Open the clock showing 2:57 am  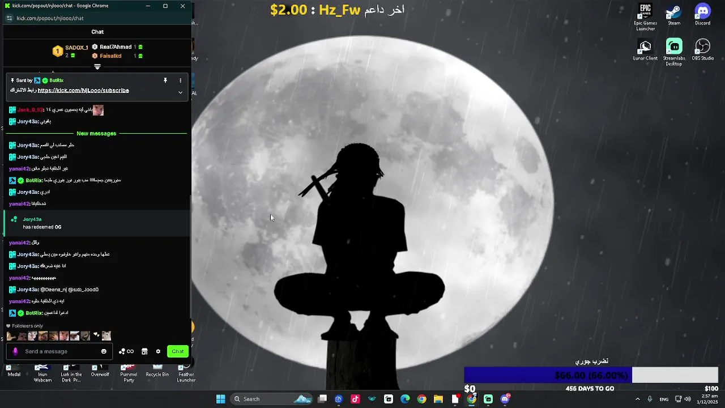(706, 399)
